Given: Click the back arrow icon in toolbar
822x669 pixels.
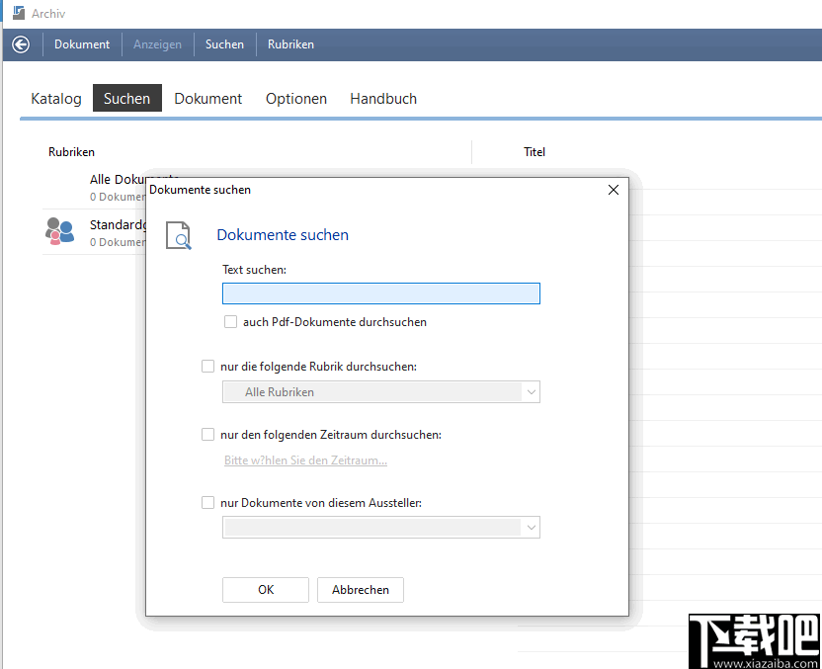Looking at the screenshot, I should coord(21,44).
